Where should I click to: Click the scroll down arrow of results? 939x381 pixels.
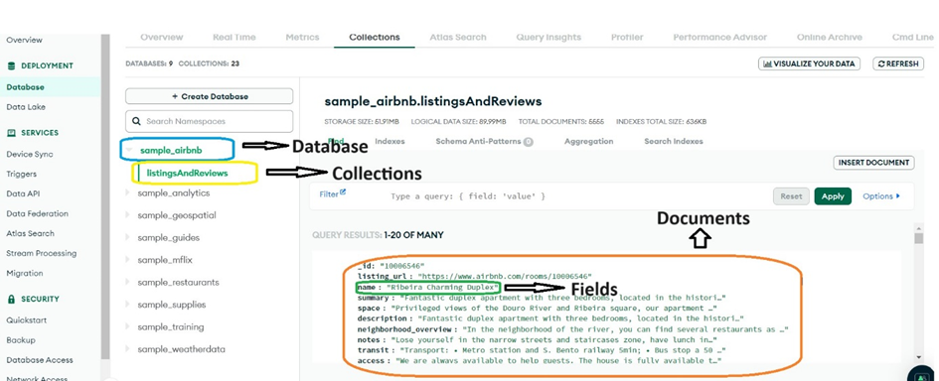click(919, 357)
